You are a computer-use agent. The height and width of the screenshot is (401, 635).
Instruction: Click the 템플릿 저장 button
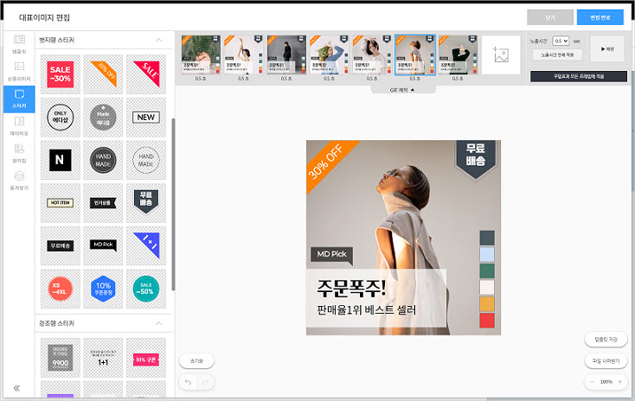606,340
